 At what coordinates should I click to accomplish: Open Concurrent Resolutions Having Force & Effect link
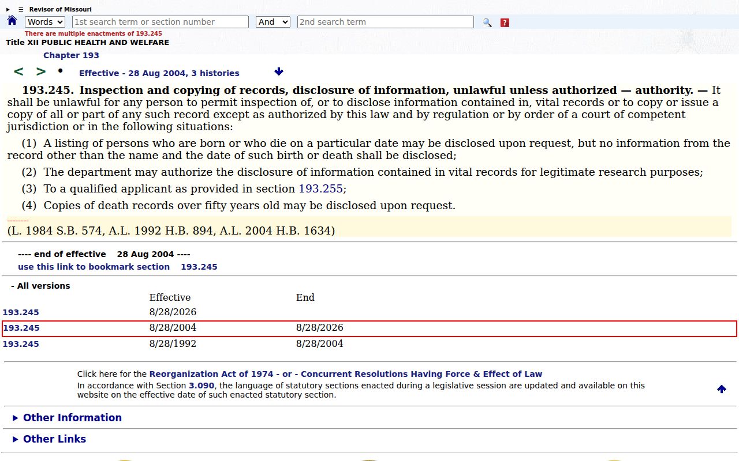(421, 374)
